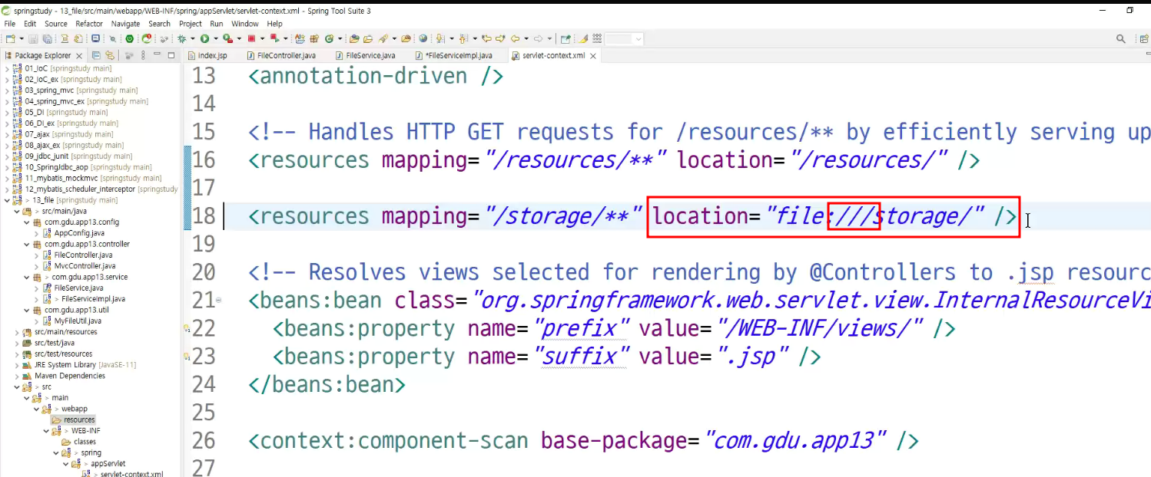
Task: Collapse the WEB-INF folder
Action: pyautogui.click(x=46, y=431)
